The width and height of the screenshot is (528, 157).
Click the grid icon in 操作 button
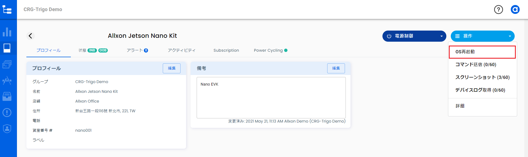tap(457, 36)
